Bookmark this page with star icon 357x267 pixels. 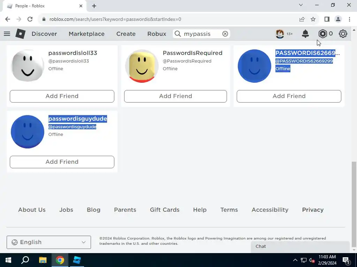pos(313,19)
